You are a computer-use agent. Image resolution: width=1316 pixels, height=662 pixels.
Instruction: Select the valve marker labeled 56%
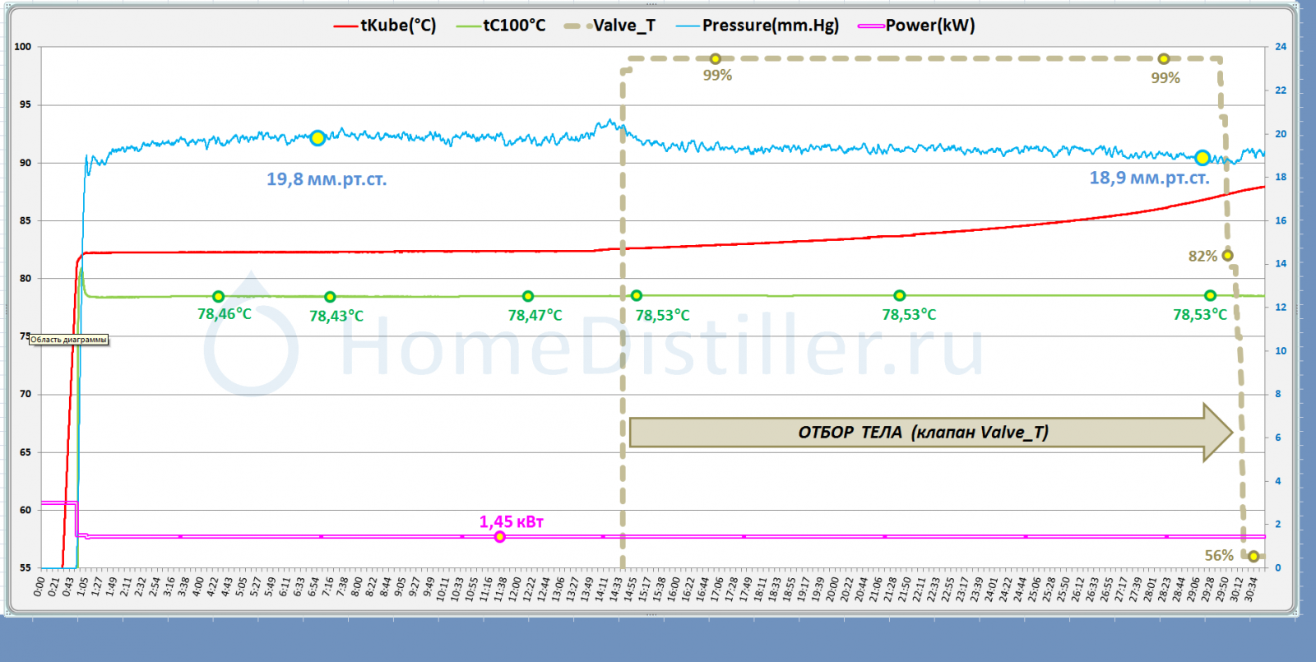(1253, 557)
